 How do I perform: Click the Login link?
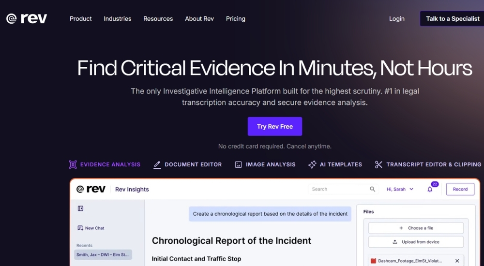(x=397, y=18)
